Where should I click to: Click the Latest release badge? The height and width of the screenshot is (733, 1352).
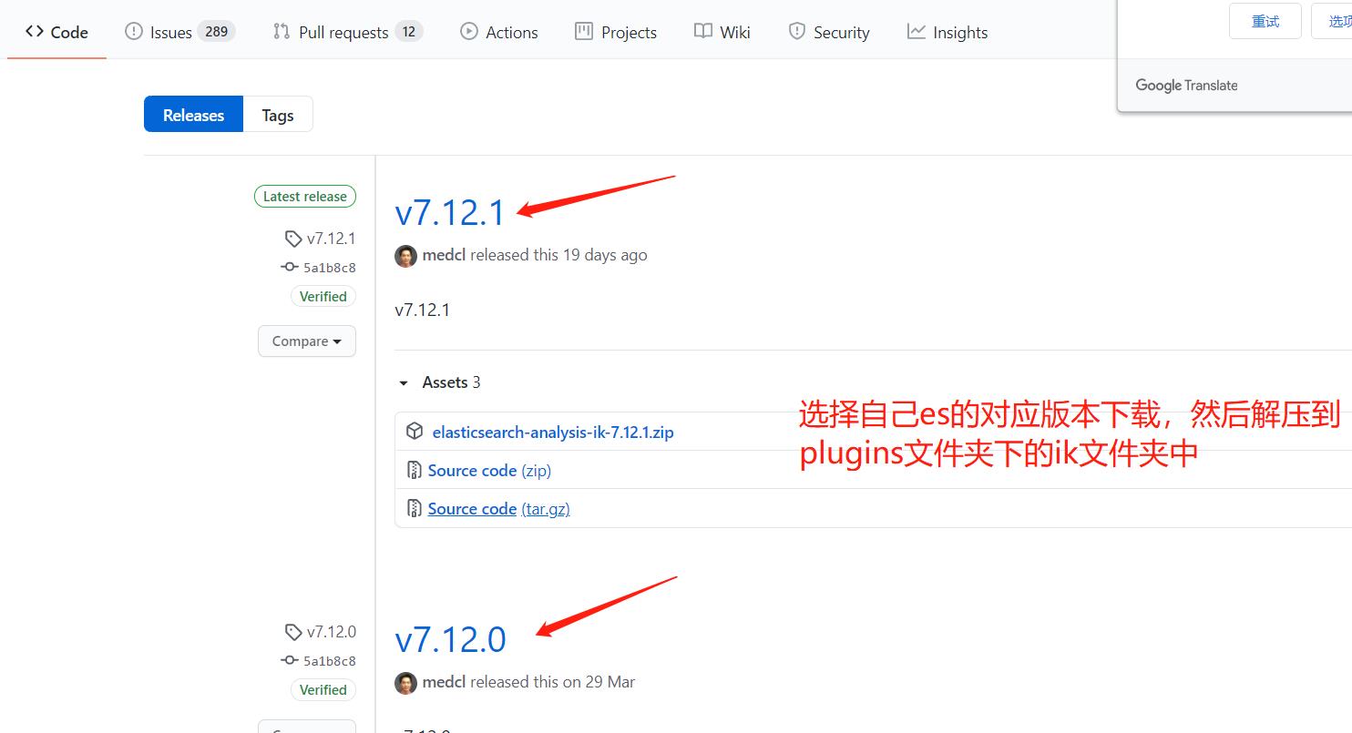305,197
